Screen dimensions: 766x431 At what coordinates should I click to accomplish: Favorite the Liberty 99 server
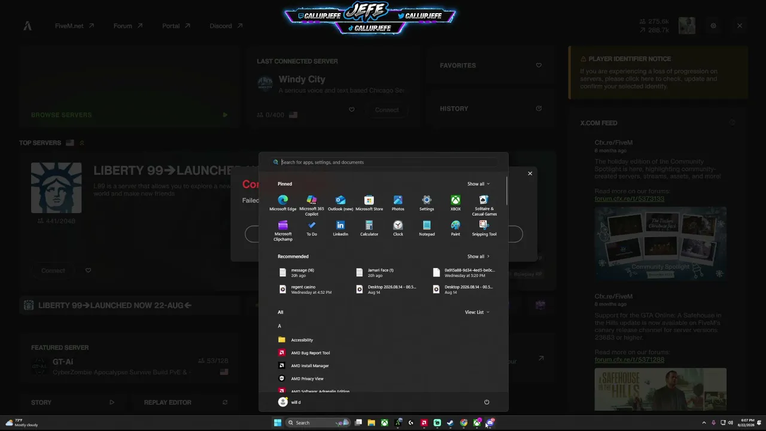pyautogui.click(x=88, y=271)
